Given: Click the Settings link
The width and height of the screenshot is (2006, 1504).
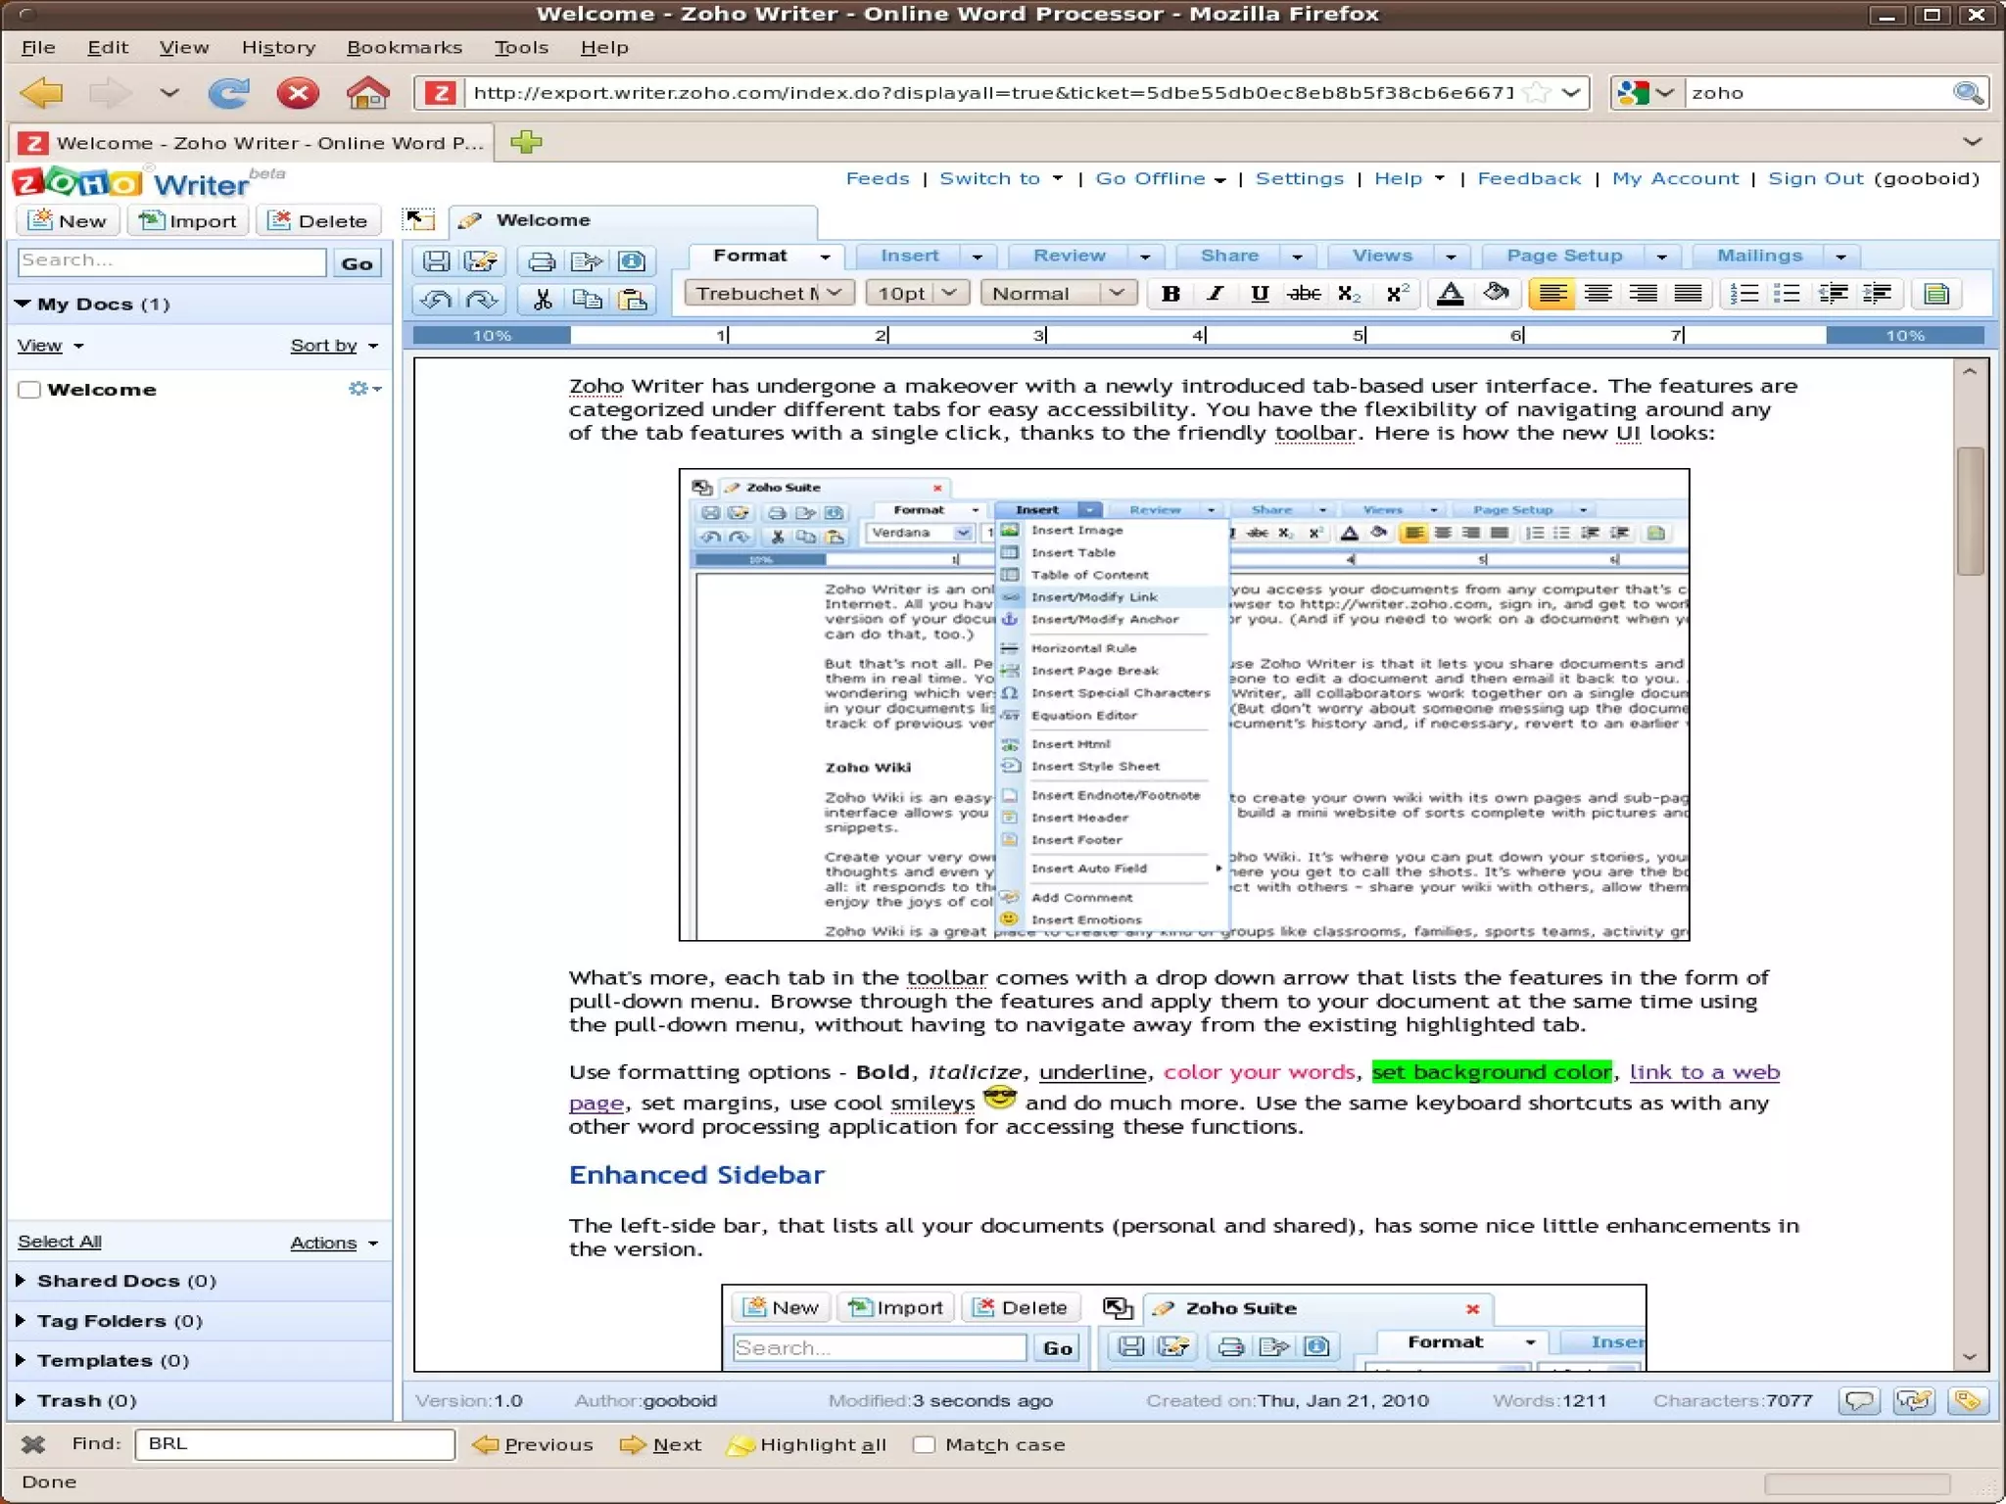Looking at the screenshot, I should [x=1300, y=178].
